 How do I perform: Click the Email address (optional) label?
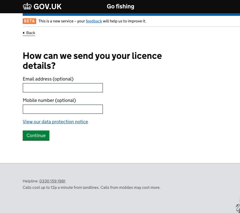[x=48, y=79]
